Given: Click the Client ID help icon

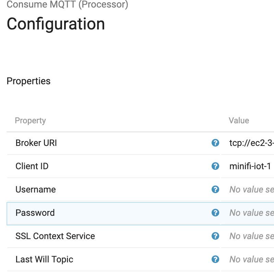Looking at the screenshot, I should point(215,166).
